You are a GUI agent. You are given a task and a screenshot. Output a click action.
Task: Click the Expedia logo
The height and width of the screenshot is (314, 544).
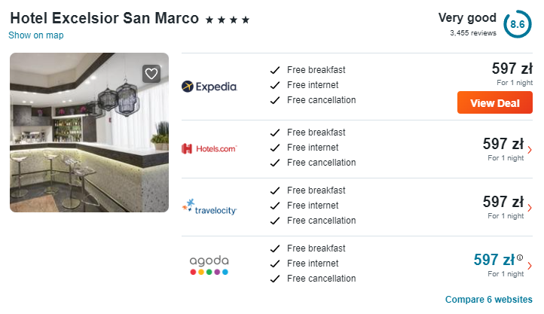209,87
